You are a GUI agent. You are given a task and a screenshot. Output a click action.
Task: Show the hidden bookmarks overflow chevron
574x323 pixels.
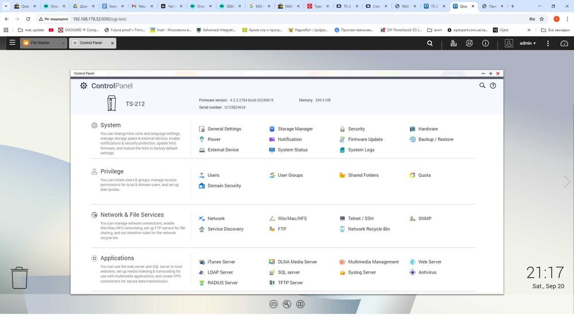(x=529, y=30)
